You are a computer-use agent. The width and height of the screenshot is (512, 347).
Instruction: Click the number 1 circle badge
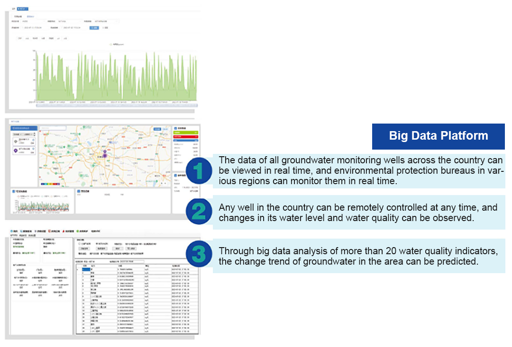[x=199, y=171]
